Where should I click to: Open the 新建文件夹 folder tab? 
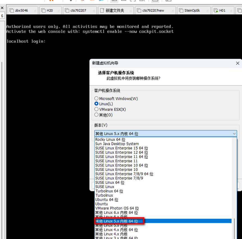(x=116, y=10)
